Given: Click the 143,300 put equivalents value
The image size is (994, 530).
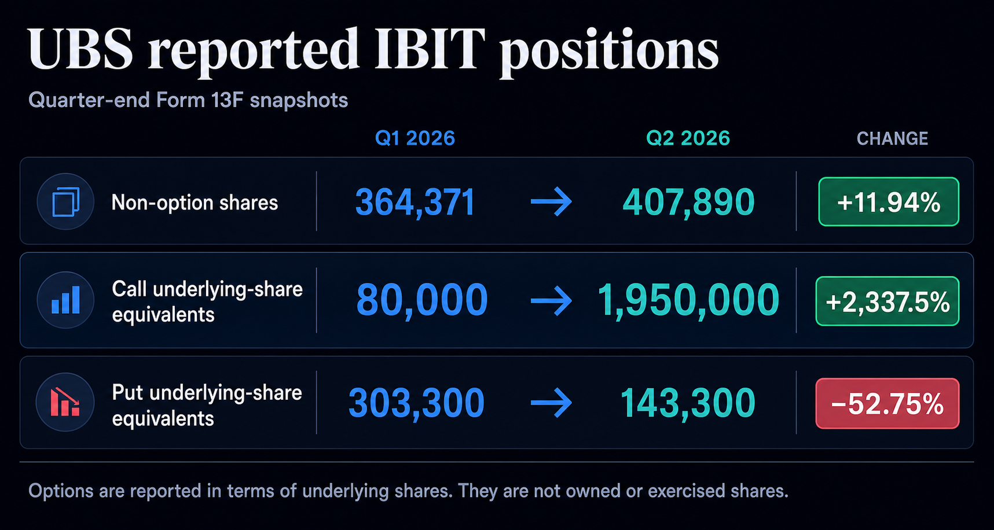Looking at the screenshot, I should click(x=688, y=403).
